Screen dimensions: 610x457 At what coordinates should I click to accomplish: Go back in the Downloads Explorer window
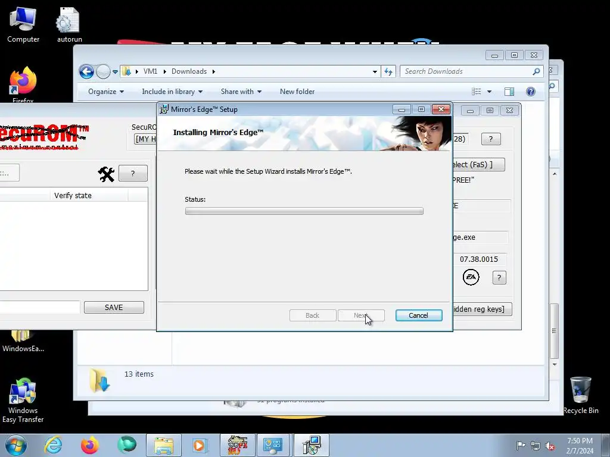click(x=86, y=71)
